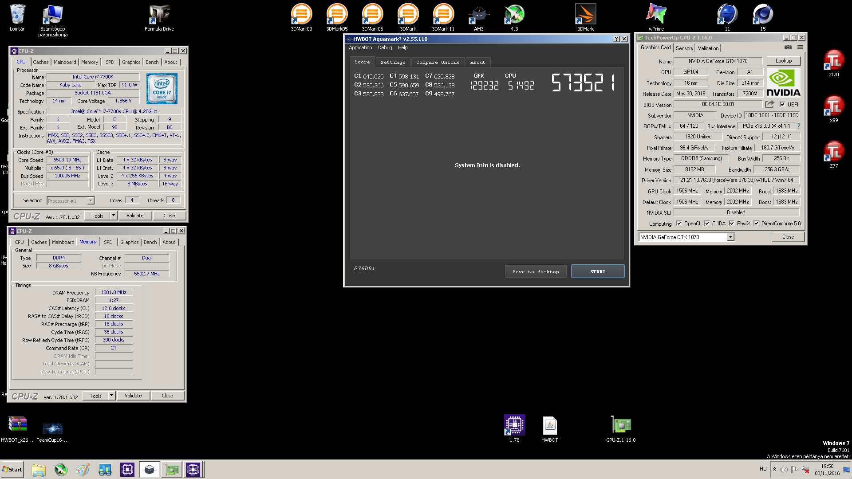Open the desktop shortcut labeled 15
The height and width of the screenshot is (479, 852).
(x=763, y=18)
